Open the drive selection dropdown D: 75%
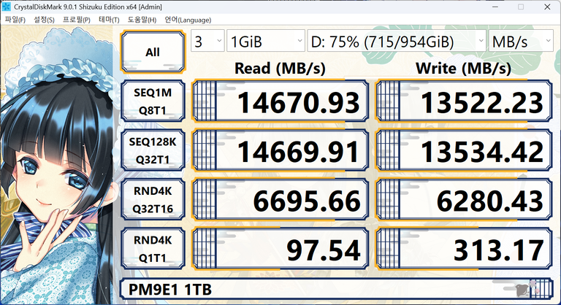The width and height of the screenshot is (561, 305). [397, 42]
